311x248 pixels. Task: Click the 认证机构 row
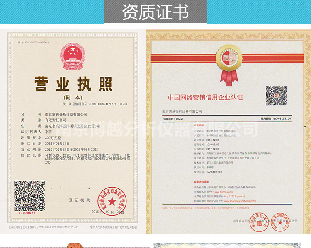pos(226,158)
